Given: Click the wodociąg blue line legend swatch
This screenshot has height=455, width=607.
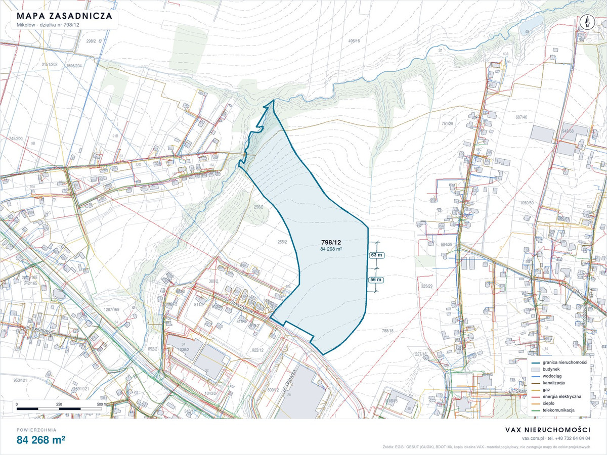Looking at the screenshot, I should [535, 377].
